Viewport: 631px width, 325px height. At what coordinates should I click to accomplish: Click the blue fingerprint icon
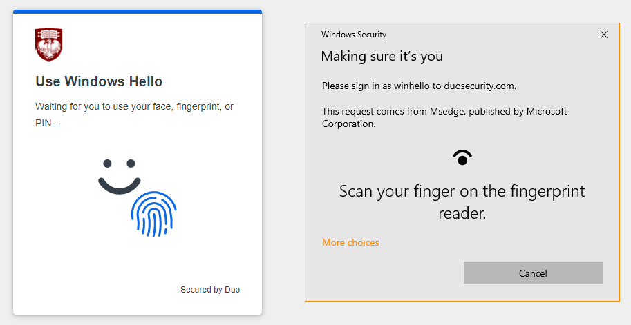(x=153, y=214)
